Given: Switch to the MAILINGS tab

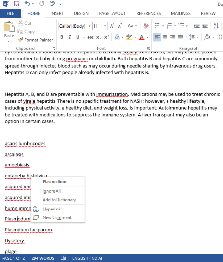Looking at the screenshot, I should (181, 13).
